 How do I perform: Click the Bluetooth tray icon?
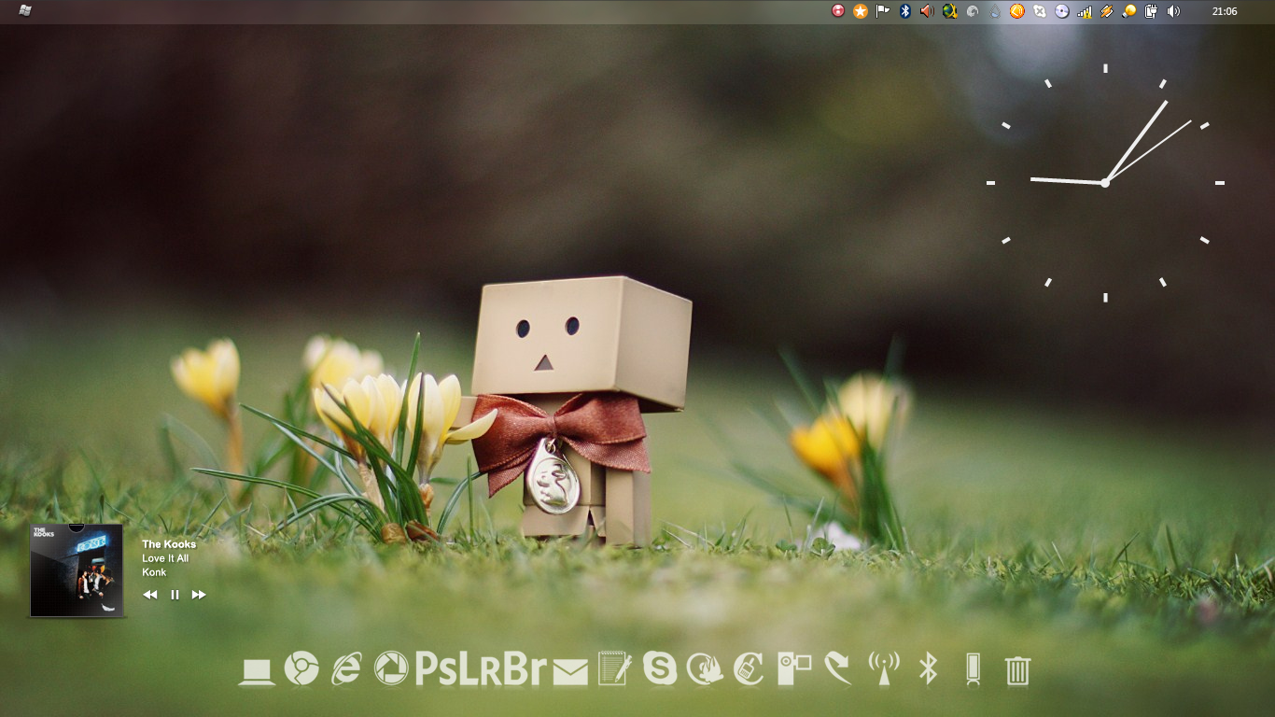pos(904,11)
